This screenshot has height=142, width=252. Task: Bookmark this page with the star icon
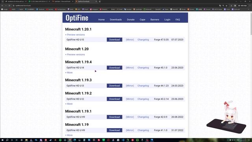(x=226, y=6)
